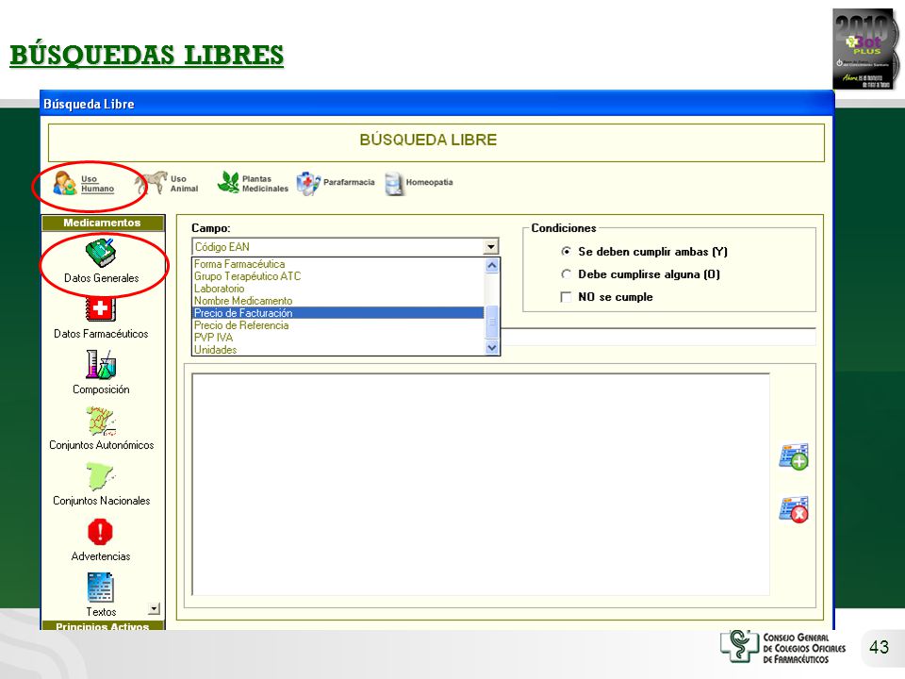Check the 'NO se cumple' checkbox

(x=566, y=297)
